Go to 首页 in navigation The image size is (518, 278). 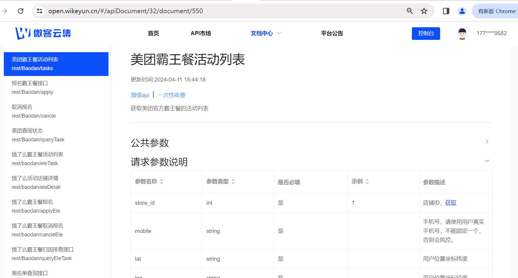pos(153,33)
